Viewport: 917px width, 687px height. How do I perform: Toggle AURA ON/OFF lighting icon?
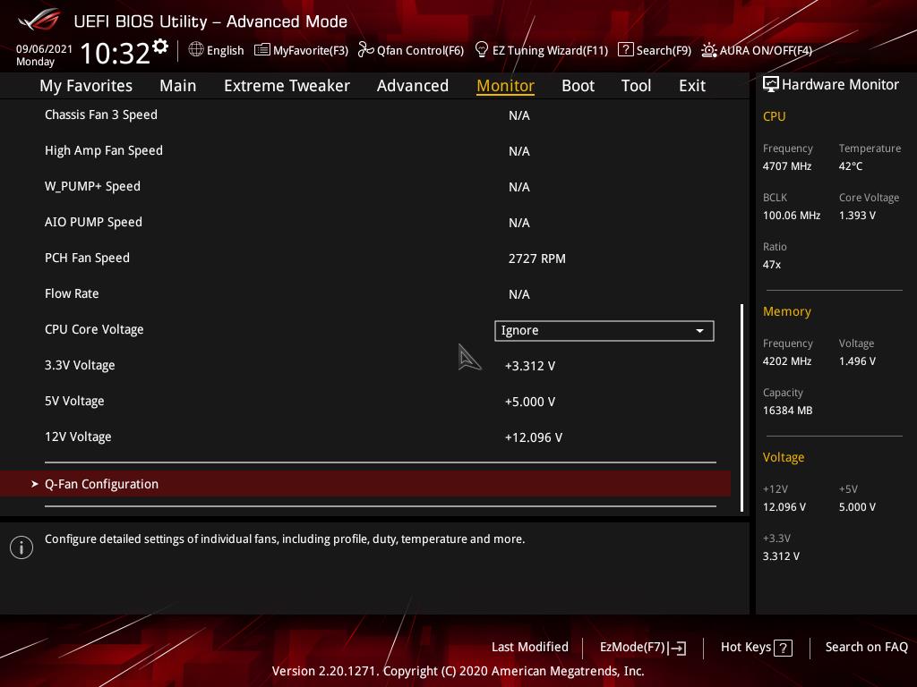pyautogui.click(x=709, y=50)
